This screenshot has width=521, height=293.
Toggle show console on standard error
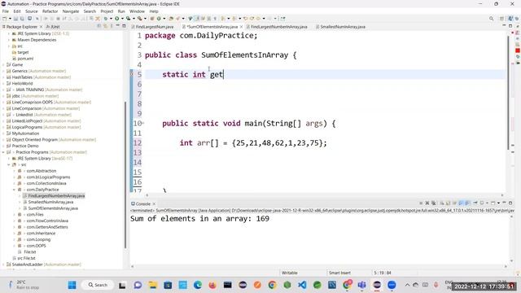coord(467,203)
